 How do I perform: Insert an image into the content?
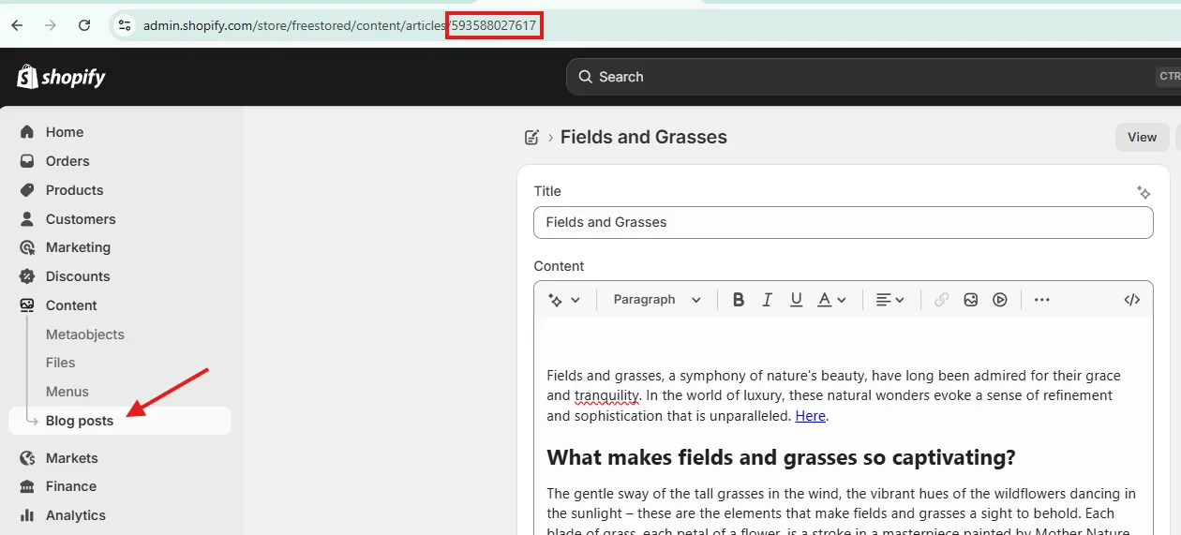point(971,300)
